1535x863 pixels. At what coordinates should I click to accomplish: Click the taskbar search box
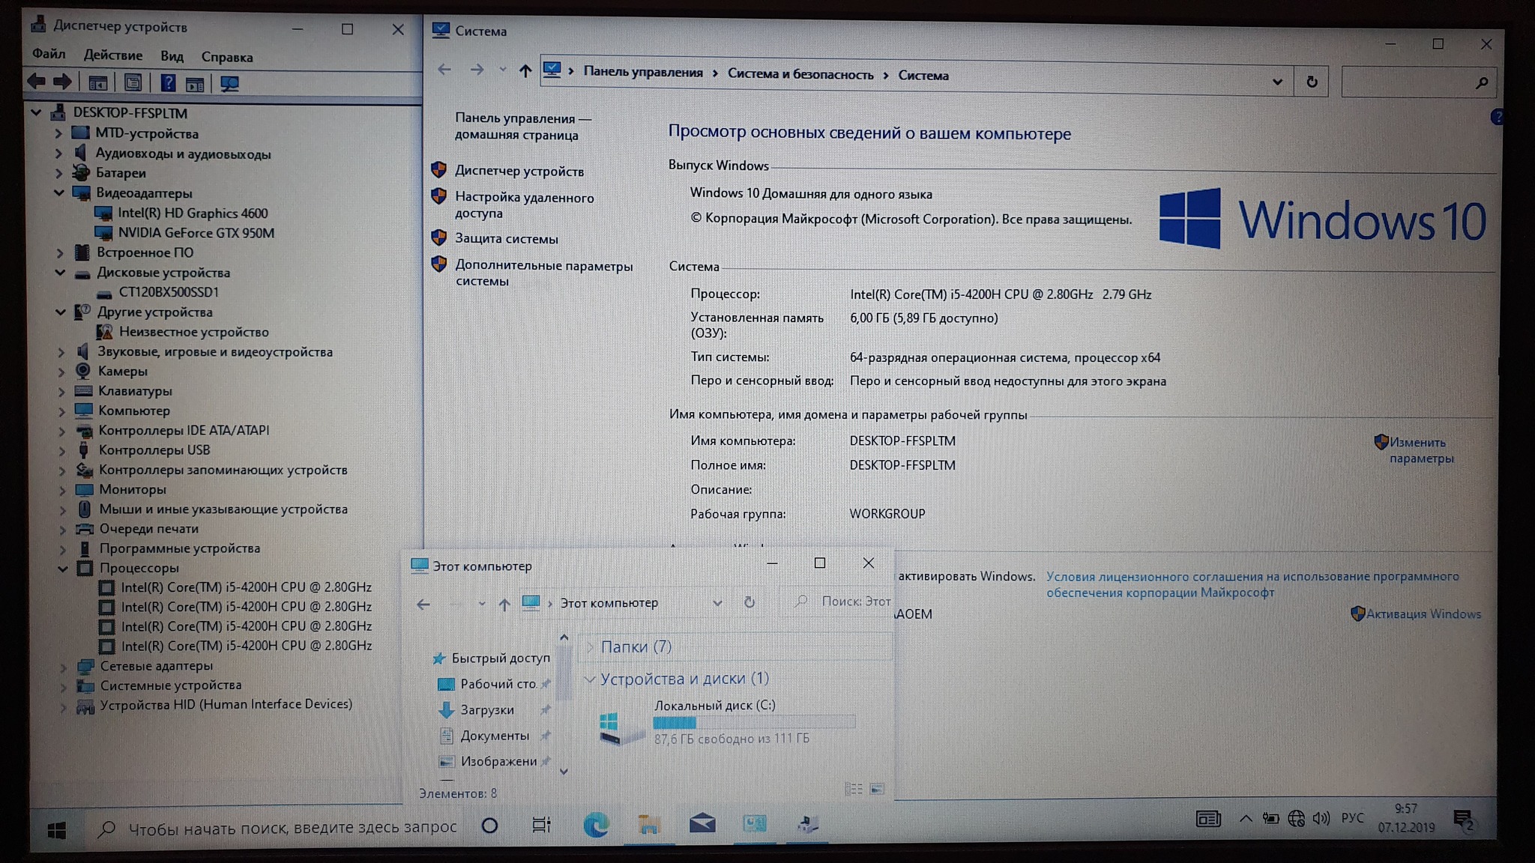[x=292, y=828]
